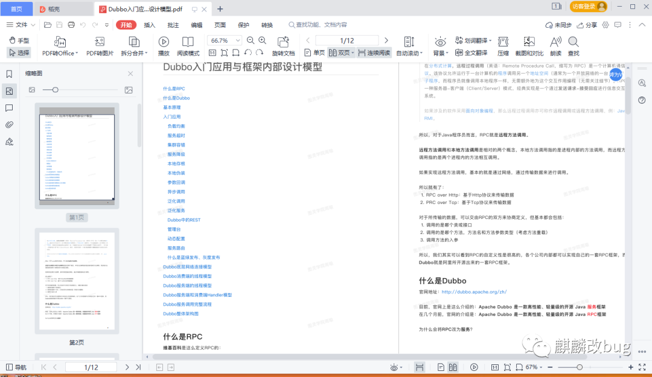Open signature panel in left sidebar

point(9,142)
